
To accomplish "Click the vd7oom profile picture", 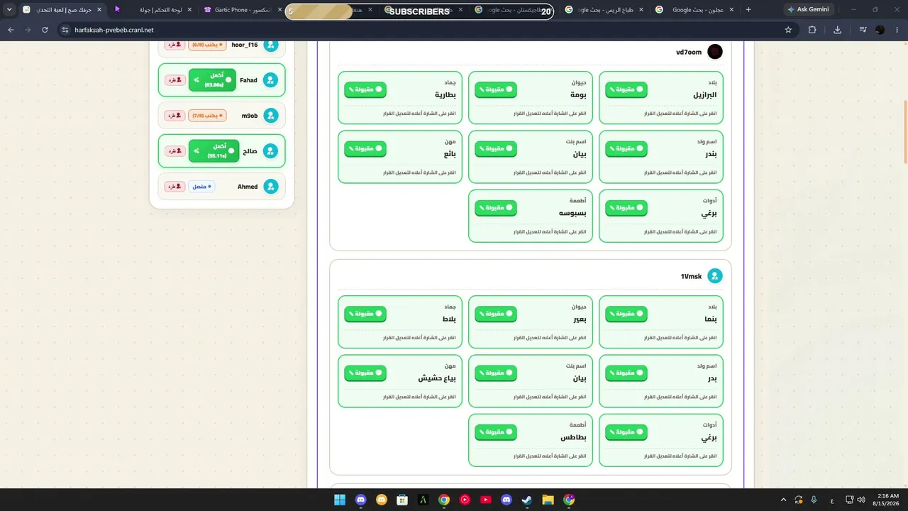I will pyautogui.click(x=715, y=52).
